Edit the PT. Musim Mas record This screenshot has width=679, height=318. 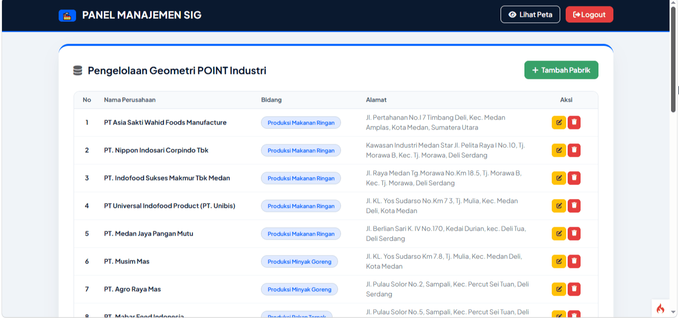click(559, 261)
